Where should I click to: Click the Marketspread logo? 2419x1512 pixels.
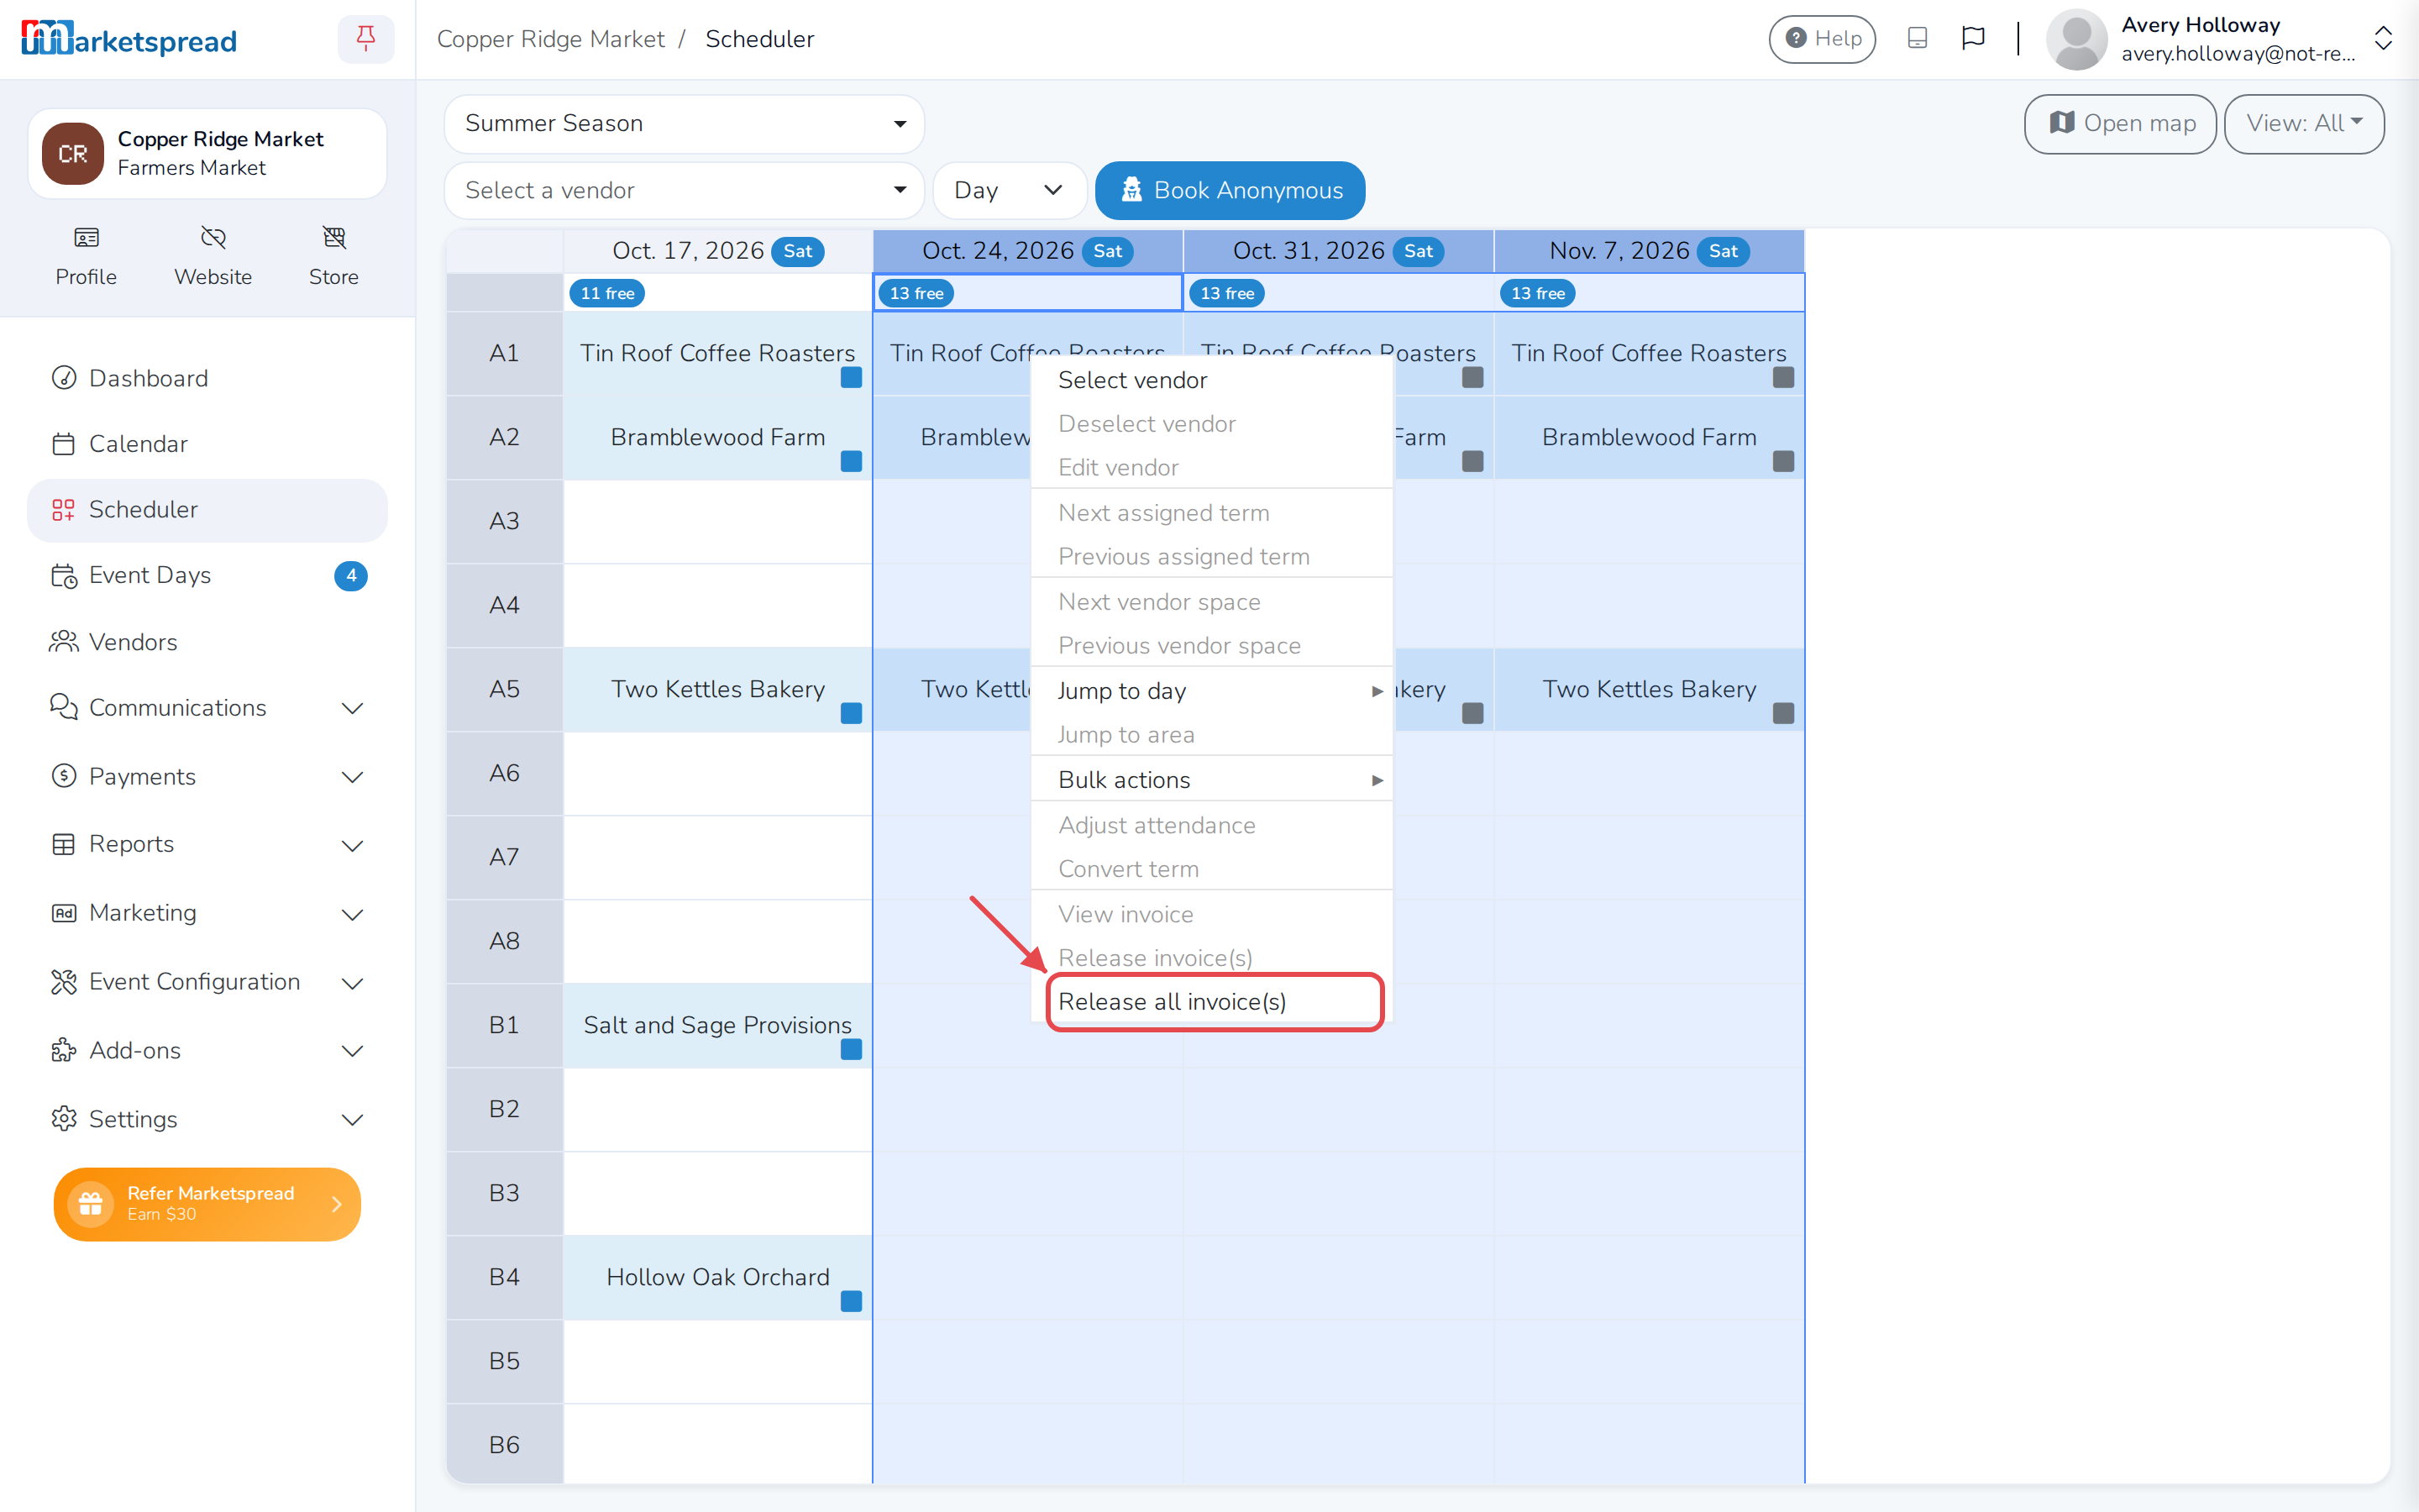pyautogui.click(x=129, y=39)
